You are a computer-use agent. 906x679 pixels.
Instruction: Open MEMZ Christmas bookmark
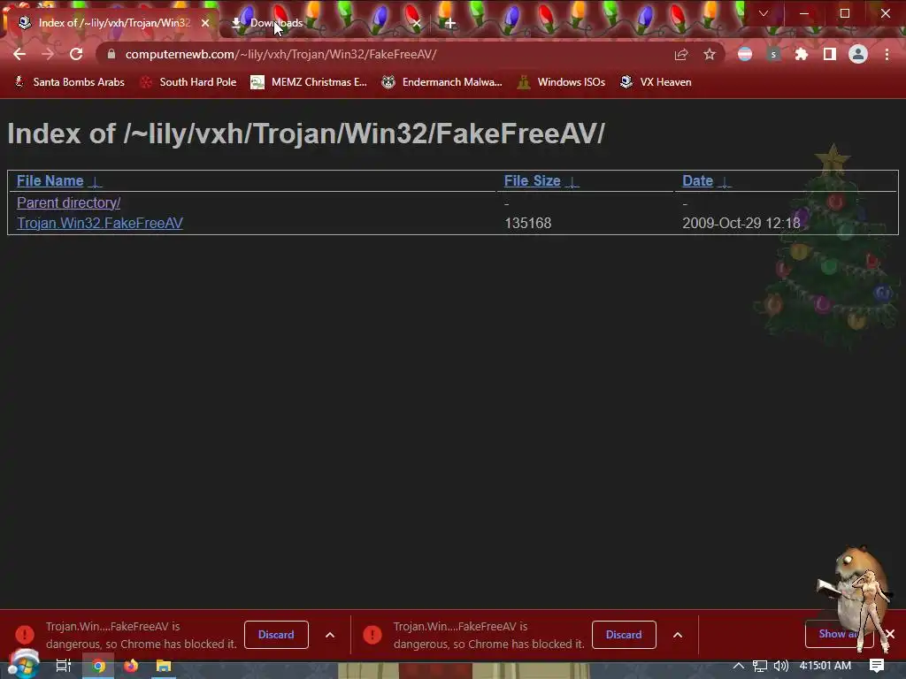click(309, 82)
